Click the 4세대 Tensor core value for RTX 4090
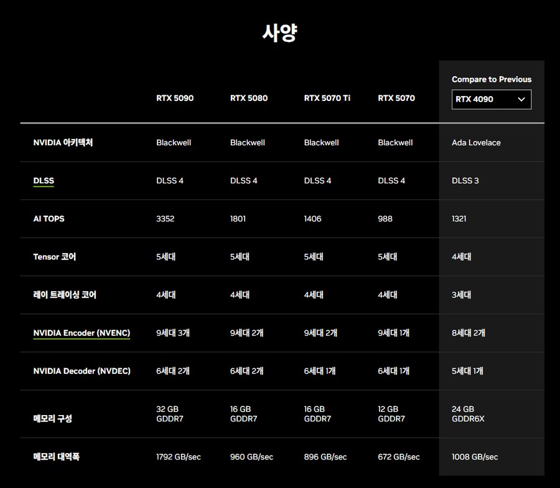560x488 pixels. pos(462,257)
